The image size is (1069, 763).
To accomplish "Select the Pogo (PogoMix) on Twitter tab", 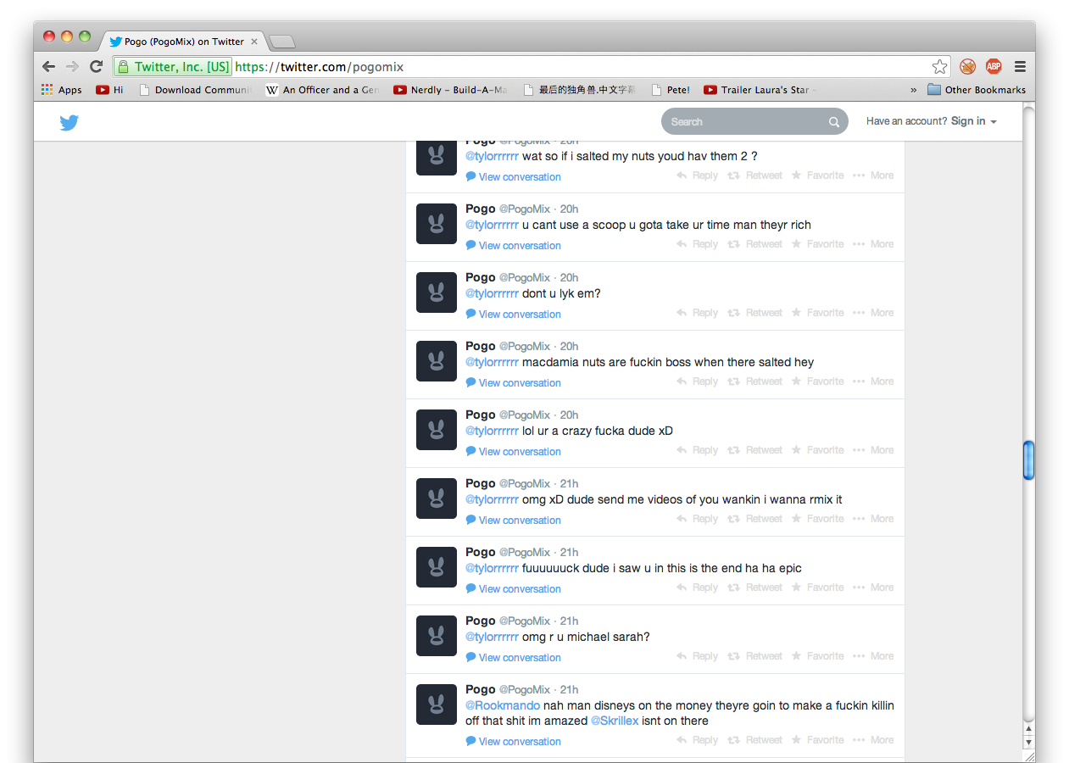I will click(x=184, y=41).
